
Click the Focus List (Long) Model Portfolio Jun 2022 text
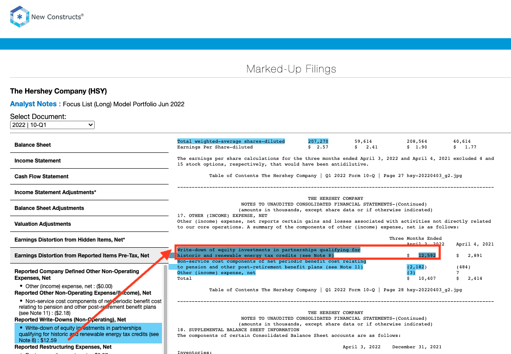pos(124,105)
